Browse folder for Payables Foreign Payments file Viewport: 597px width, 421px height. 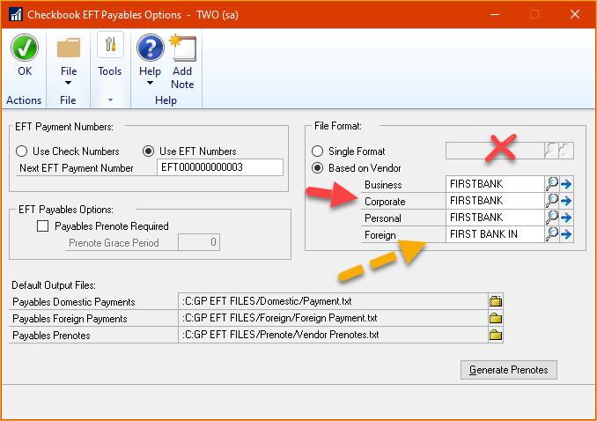[x=496, y=318]
